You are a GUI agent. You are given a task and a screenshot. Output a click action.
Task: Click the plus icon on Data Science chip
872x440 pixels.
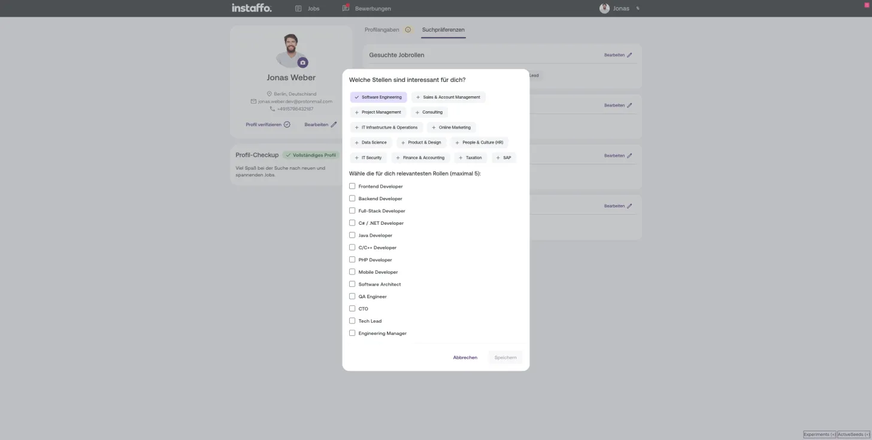(x=356, y=143)
